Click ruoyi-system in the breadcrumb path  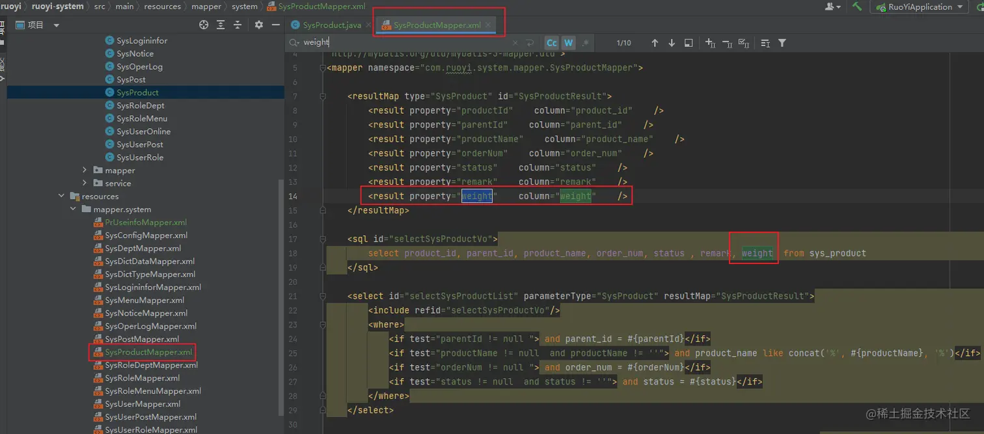[58, 7]
